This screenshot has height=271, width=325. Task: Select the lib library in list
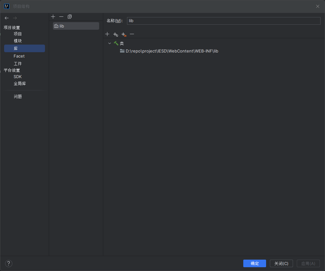point(76,26)
